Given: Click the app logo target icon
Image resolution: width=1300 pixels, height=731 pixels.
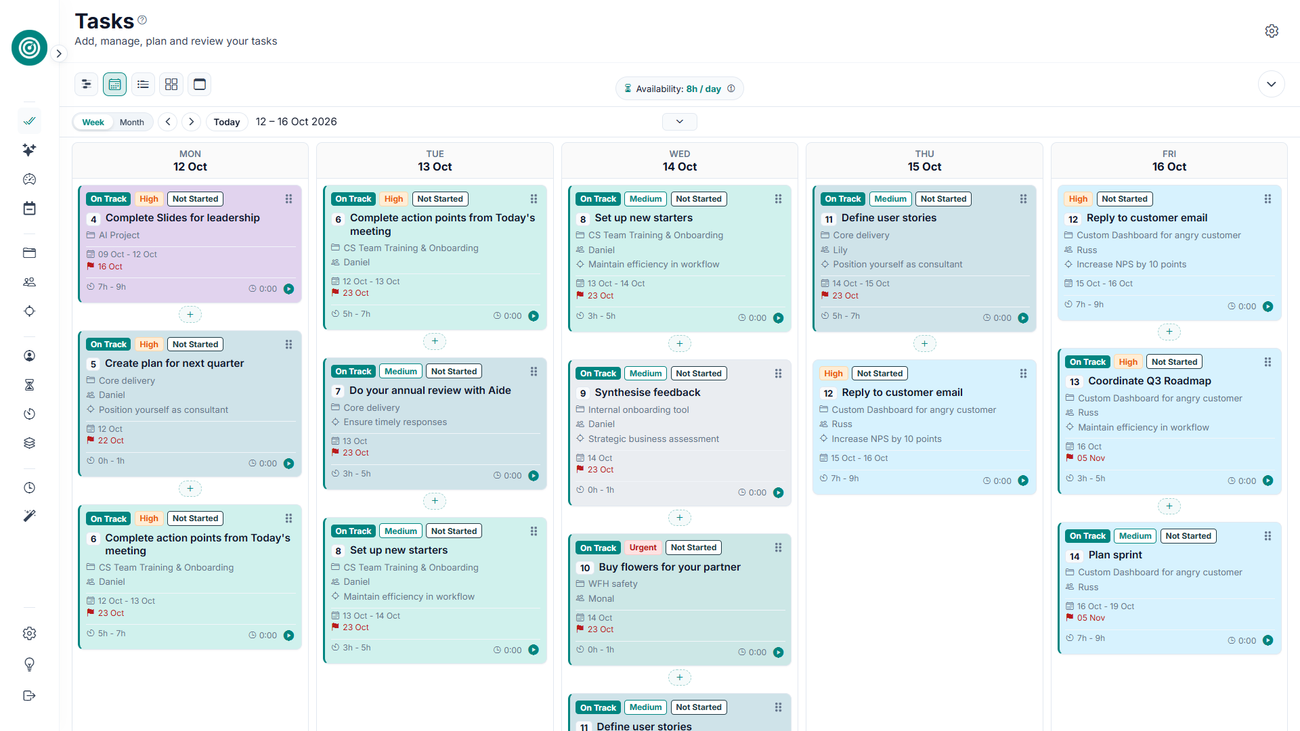Looking at the screenshot, I should 29,47.
